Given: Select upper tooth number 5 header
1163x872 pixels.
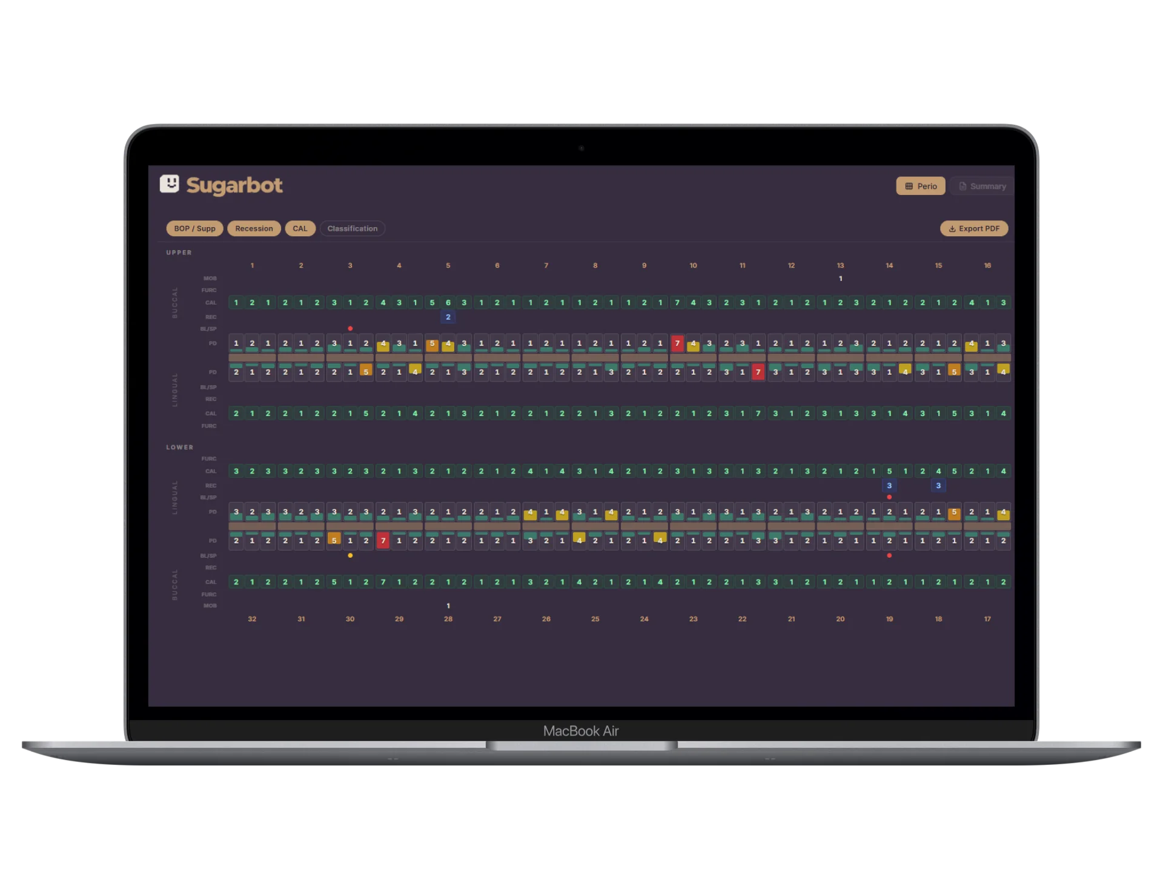Looking at the screenshot, I should (x=448, y=265).
